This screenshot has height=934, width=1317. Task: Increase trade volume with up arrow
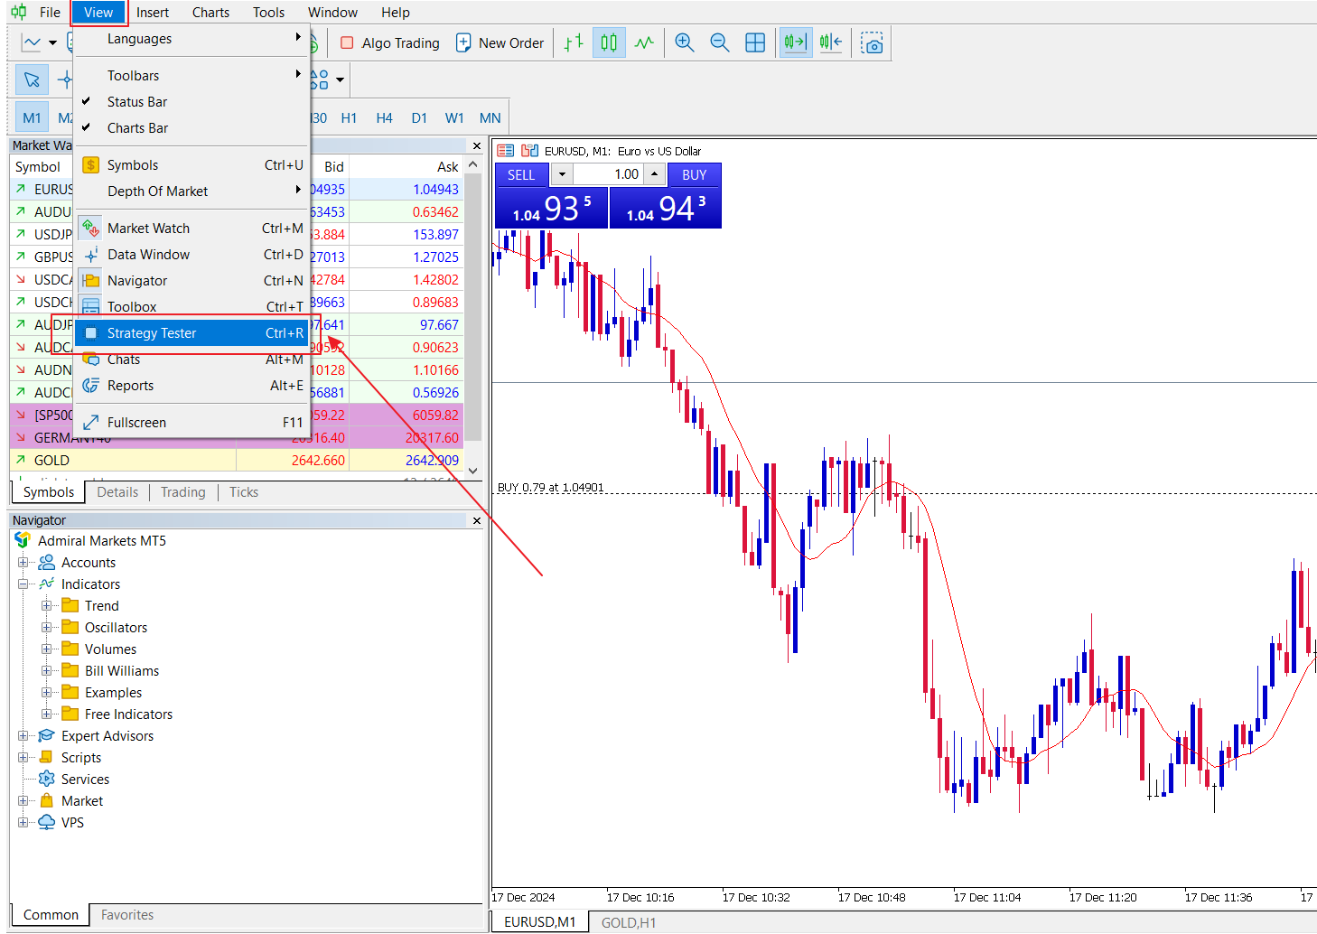pos(655,175)
